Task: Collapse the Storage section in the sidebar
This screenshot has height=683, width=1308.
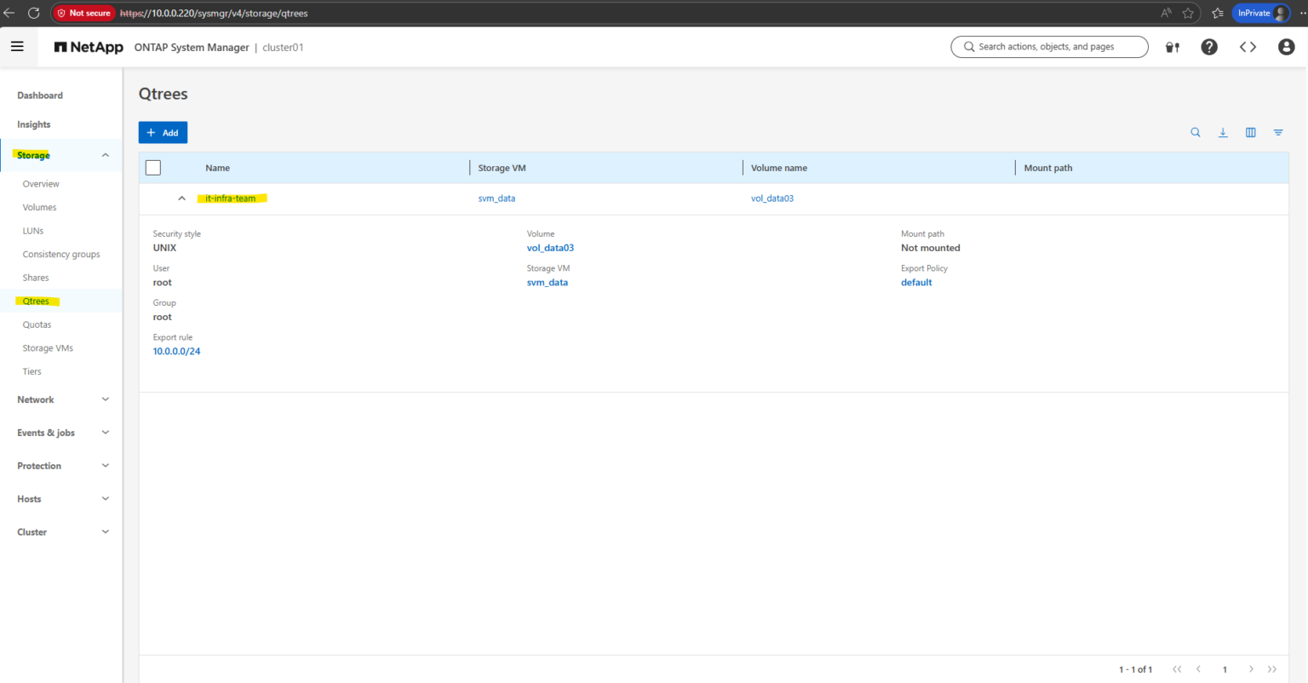Action: click(x=105, y=155)
